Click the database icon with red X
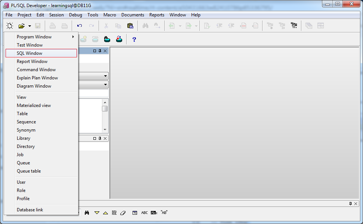The height and width of the screenshot is (224, 363). click(x=119, y=39)
